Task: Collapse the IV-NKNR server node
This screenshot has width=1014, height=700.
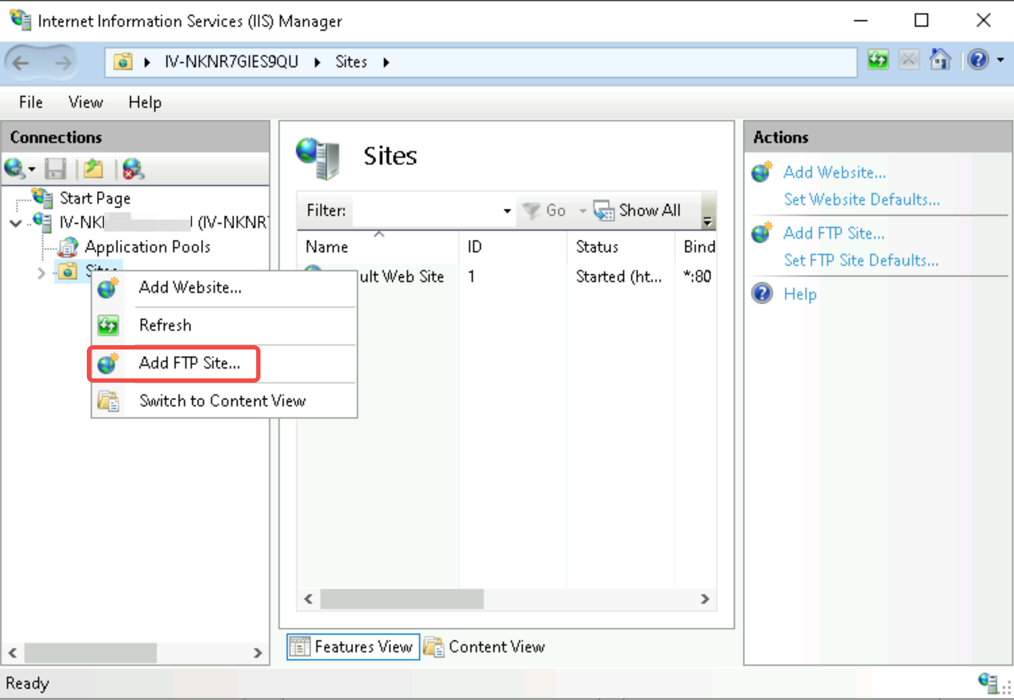Action: (x=16, y=222)
